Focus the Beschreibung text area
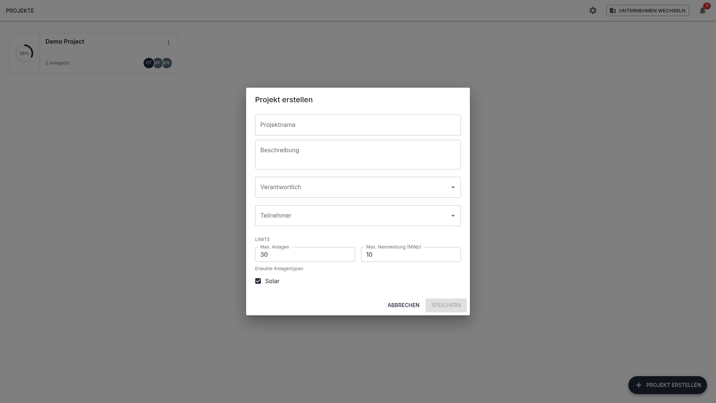Viewport: 716px width, 403px height. pyautogui.click(x=358, y=154)
